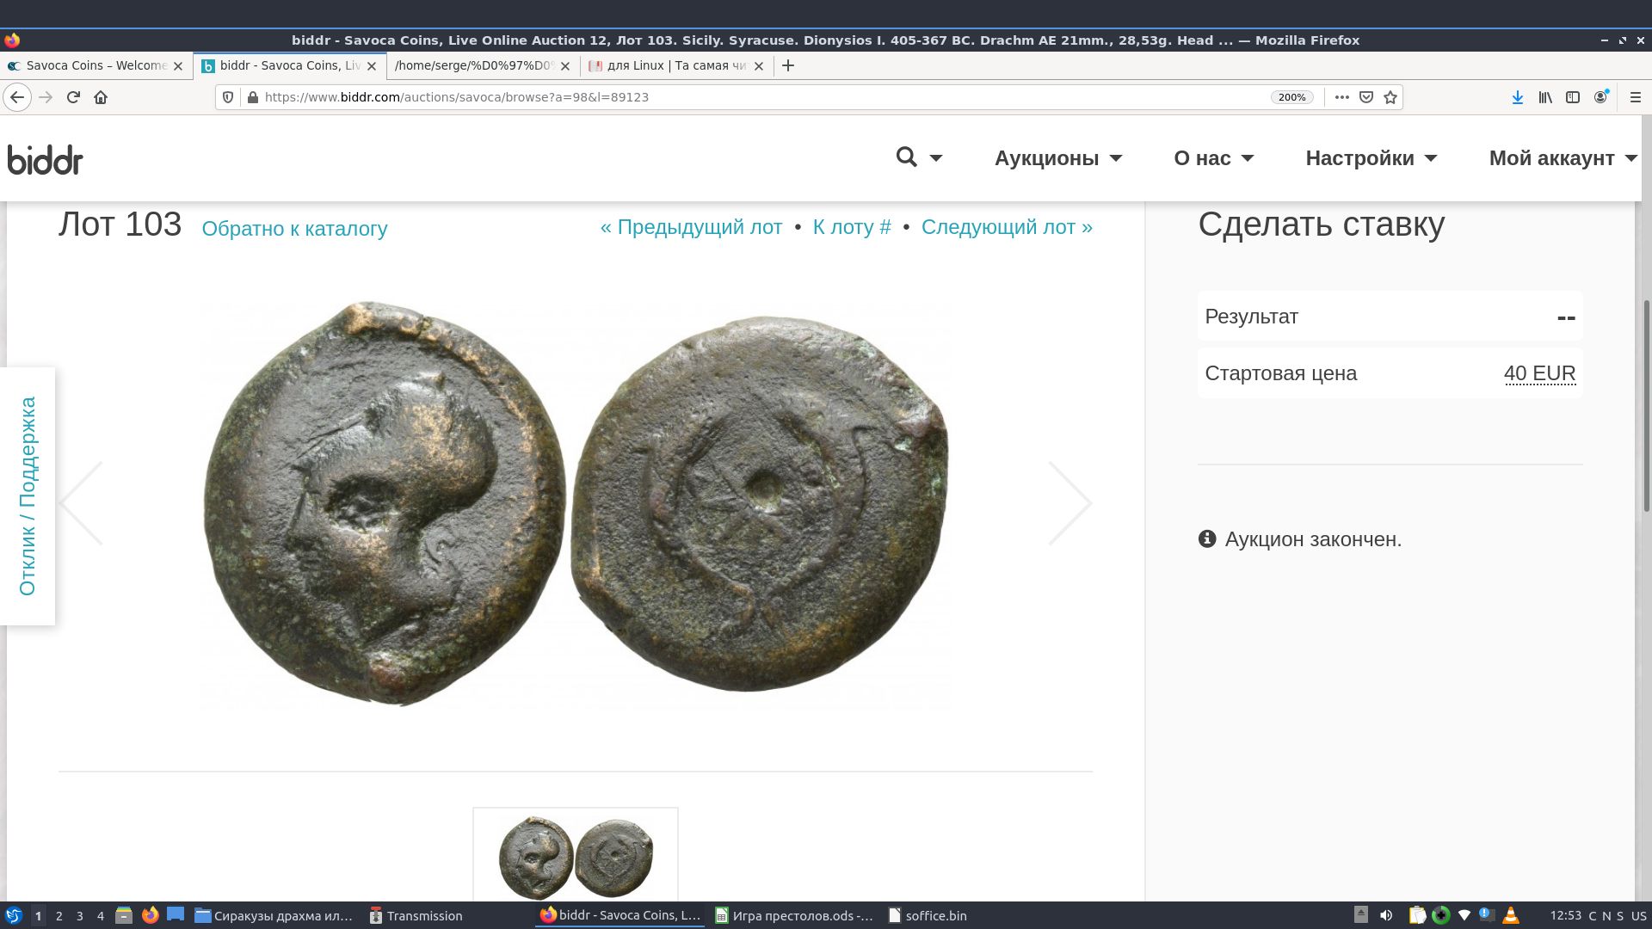Open the Firefox downloads arrow icon
Image resolution: width=1652 pixels, height=929 pixels.
[1518, 97]
